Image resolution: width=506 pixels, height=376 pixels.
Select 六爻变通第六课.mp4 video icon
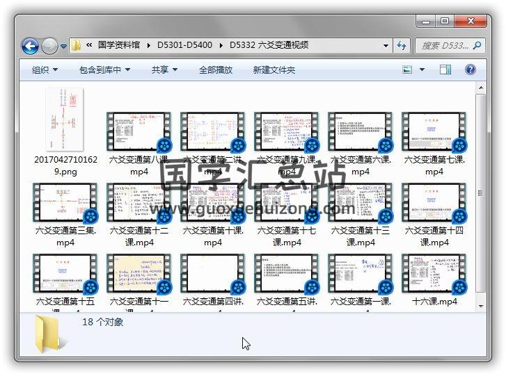point(360,132)
